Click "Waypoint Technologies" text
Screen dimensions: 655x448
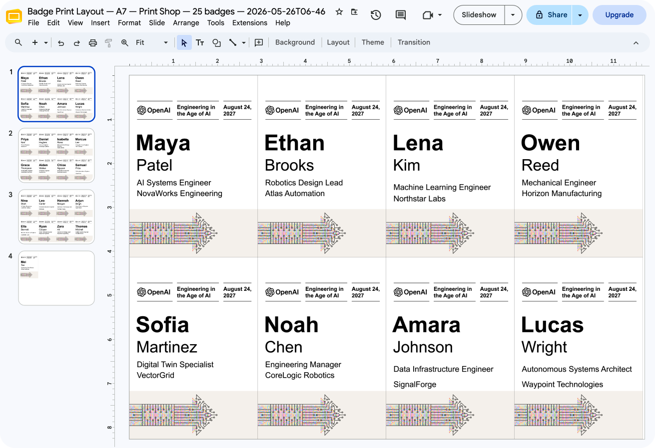(562, 384)
